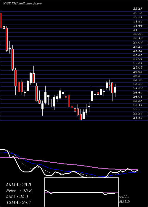Click the 32.75 price axis label
Image resolution: width=148 pixels, height=207 pixels.
point(138,13)
